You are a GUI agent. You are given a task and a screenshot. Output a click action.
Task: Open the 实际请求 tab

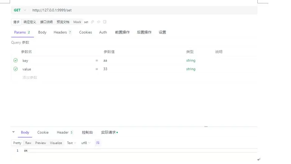coord(109,132)
